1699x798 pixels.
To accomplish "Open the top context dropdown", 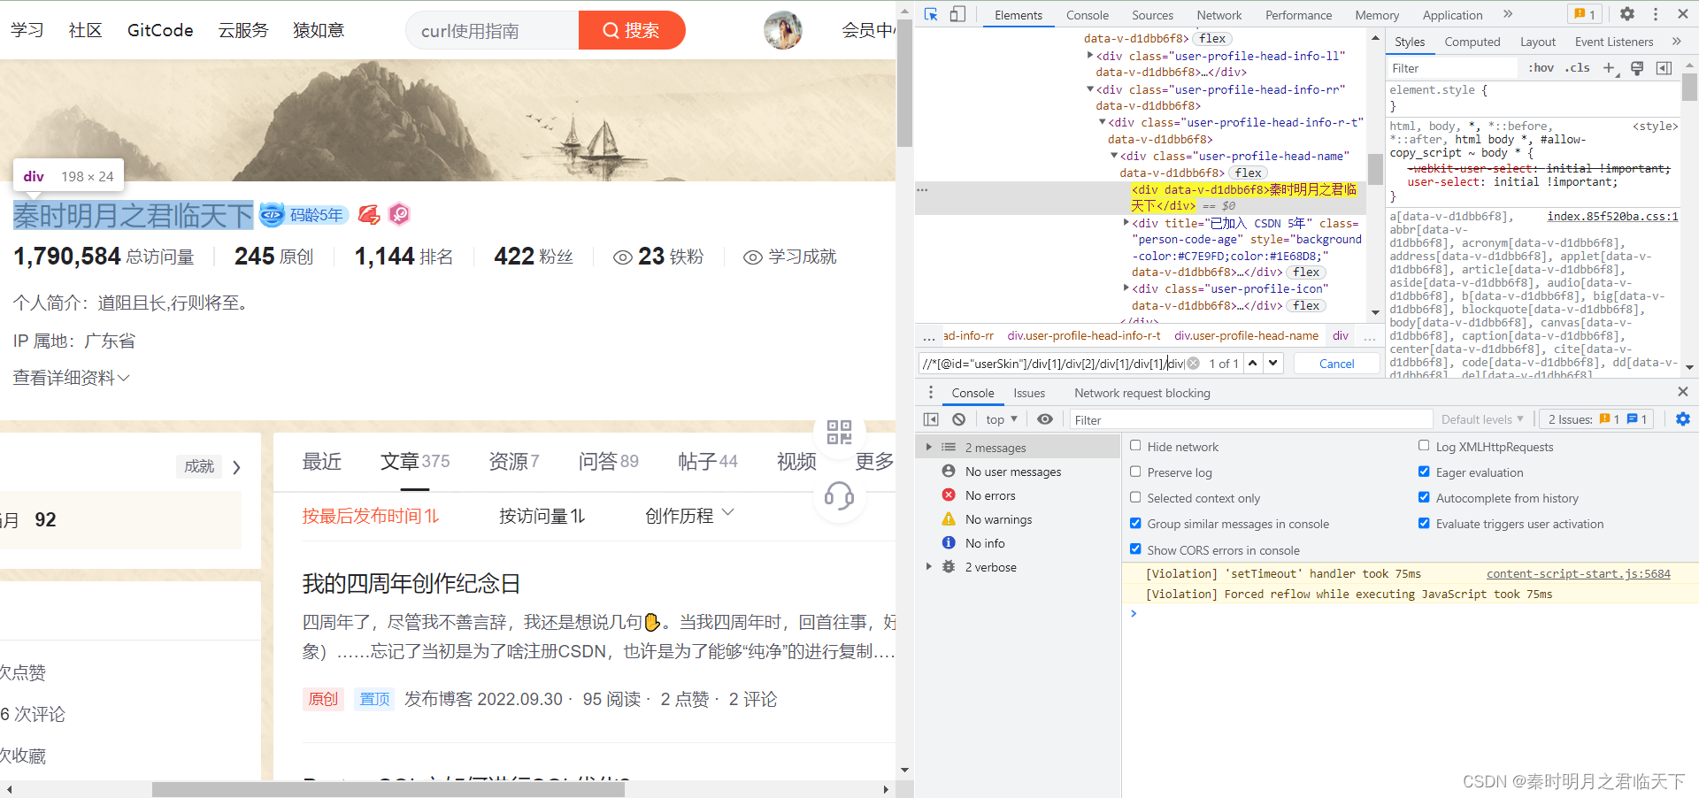I will pos(1002,419).
